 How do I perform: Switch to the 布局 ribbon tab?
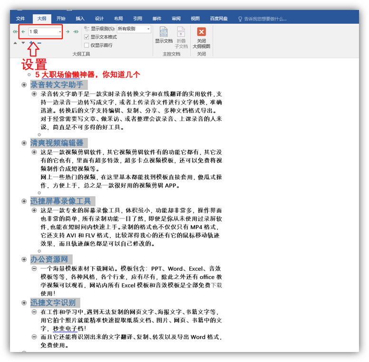[x=118, y=19]
